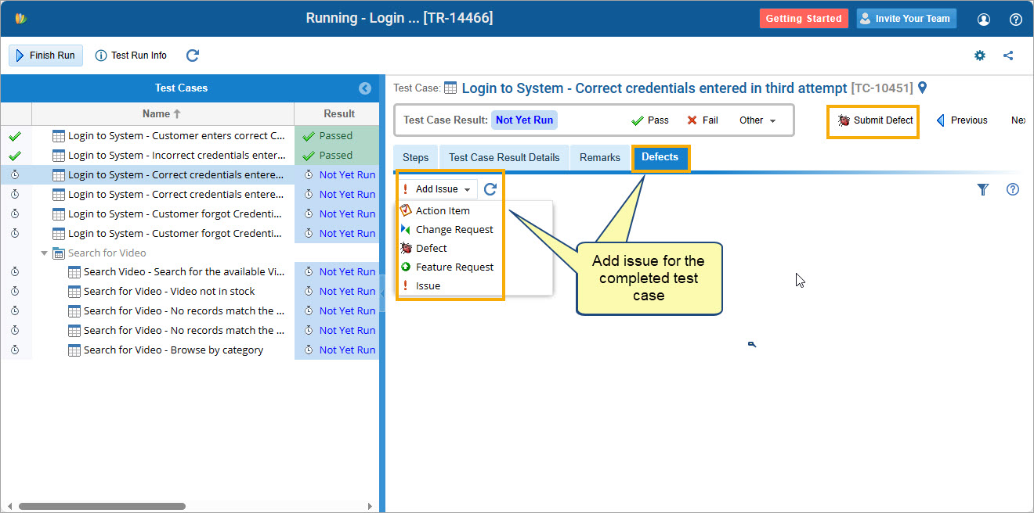1034x513 pixels.
Task: Click the application logo icon in header
Action: point(21,18)
